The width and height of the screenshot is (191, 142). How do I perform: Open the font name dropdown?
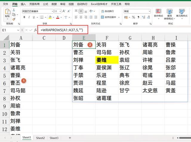point(52,11)
